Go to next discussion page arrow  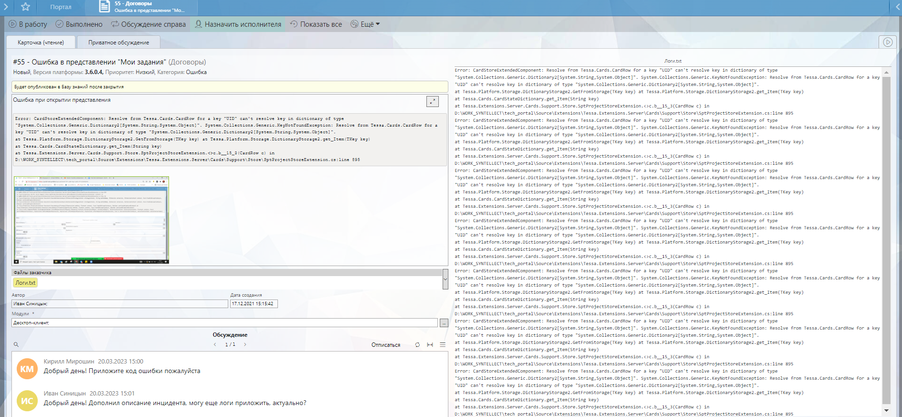(245, 344)
